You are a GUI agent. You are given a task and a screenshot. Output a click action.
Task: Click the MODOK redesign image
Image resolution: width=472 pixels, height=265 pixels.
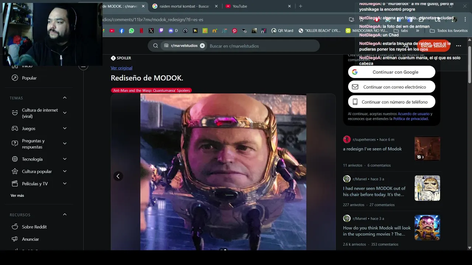click(x=223, y=172)
